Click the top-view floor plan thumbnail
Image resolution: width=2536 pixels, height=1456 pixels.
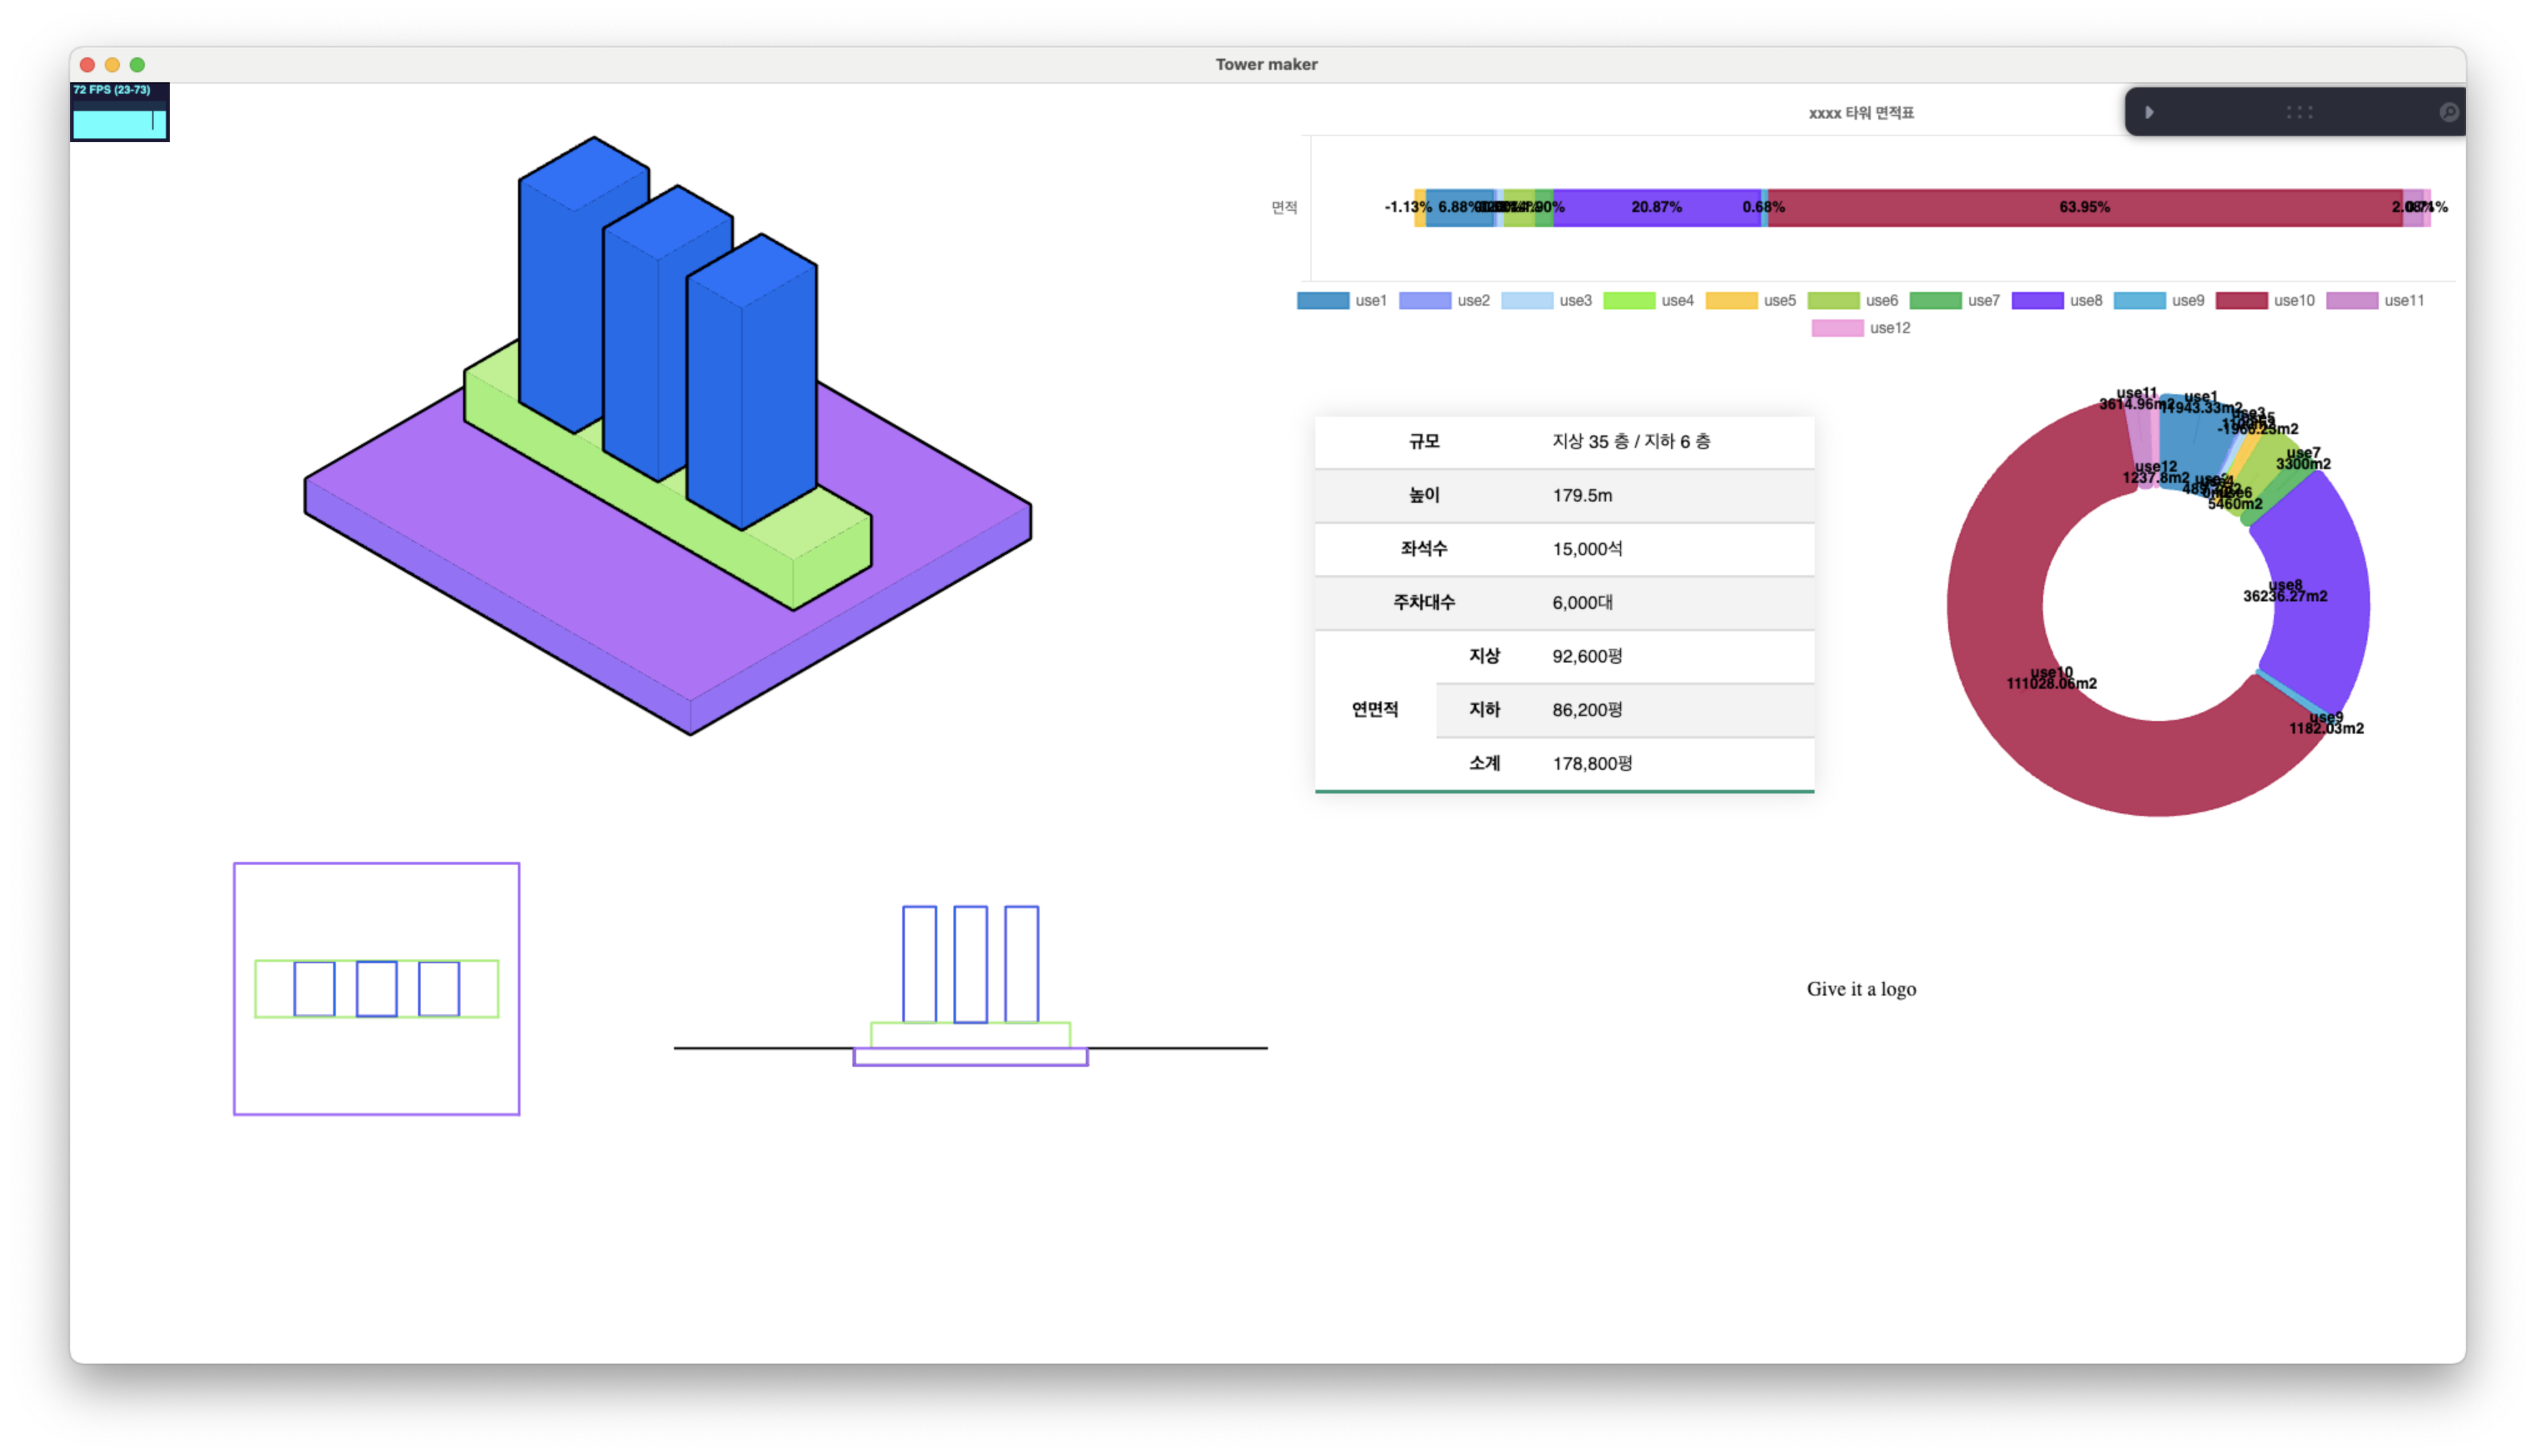(376, 988)
